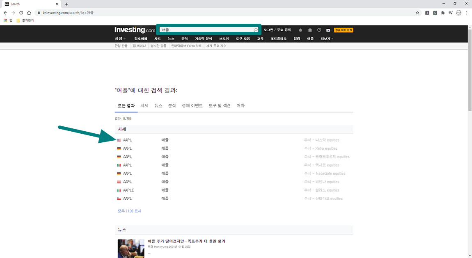472x258 pixels.
Task: Open the 도구 모음 menu item
Action: point(243,39)
